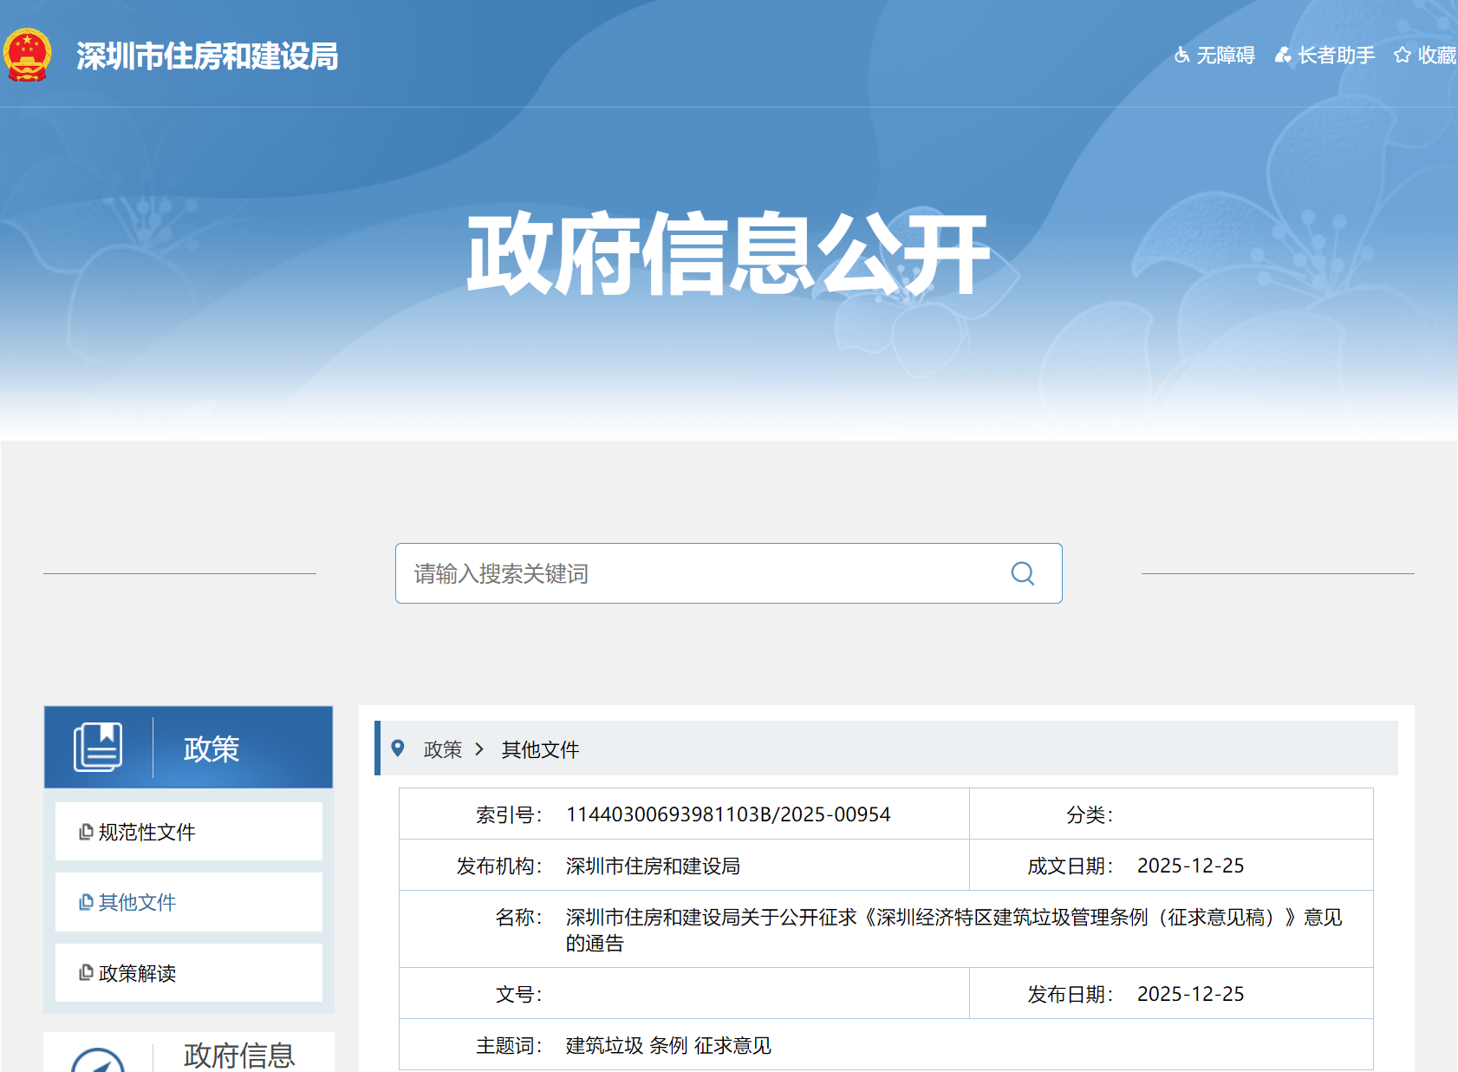Open 规范性文件 in the sidebar
Screen dimensions: 1458x1072
(146, 832)
